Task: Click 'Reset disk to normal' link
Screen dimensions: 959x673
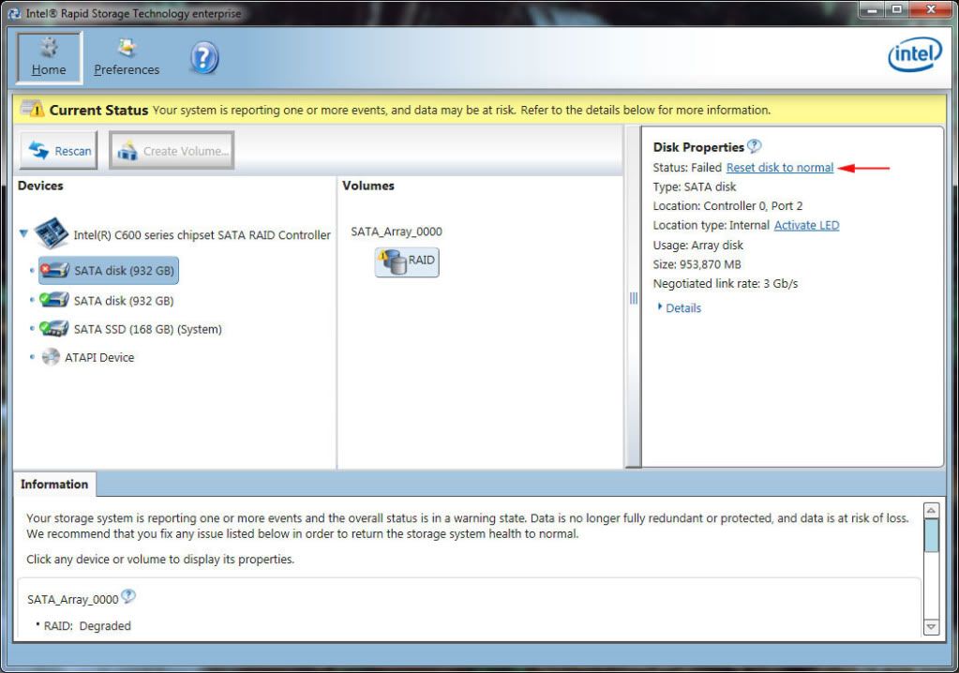Action: 780,168
